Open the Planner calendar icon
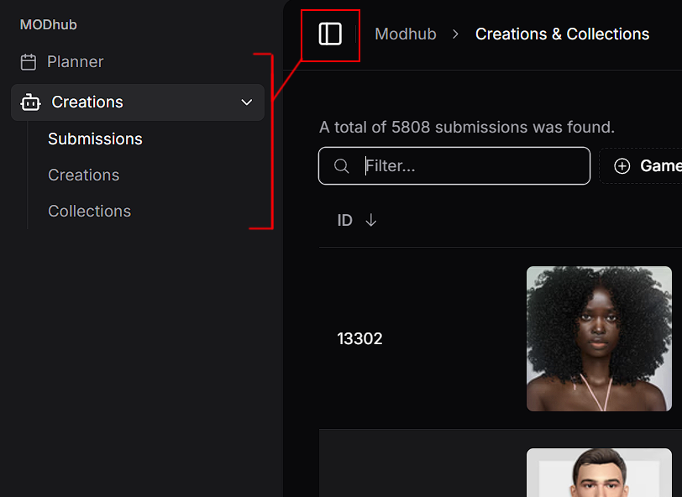Screen dimensions: 682x497 pos(29,62)
